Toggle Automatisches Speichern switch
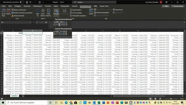This screenshot has height=105, width=186. coord(22,2)
